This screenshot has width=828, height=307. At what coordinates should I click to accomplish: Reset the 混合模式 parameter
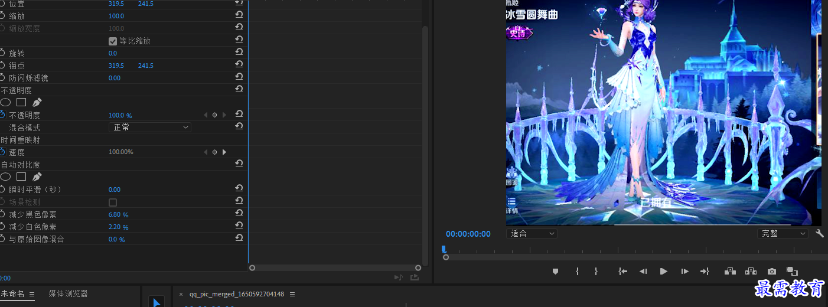click(x=239, y=126)
